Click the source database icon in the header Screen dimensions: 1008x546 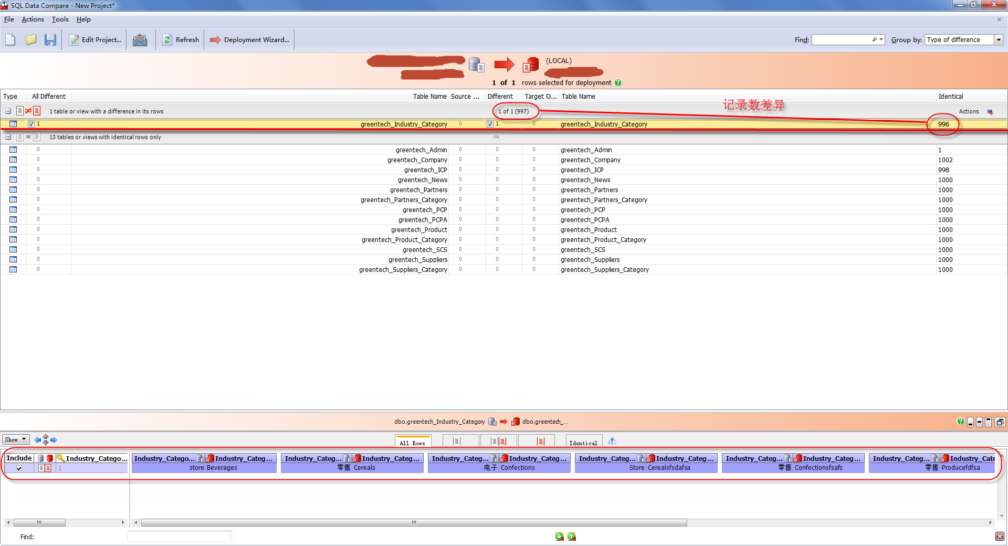click(476, 65)
